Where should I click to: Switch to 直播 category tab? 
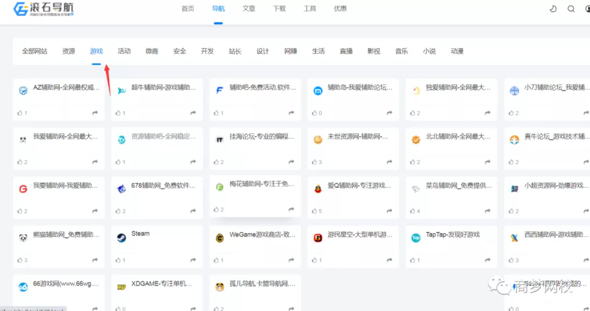(346, 51)
